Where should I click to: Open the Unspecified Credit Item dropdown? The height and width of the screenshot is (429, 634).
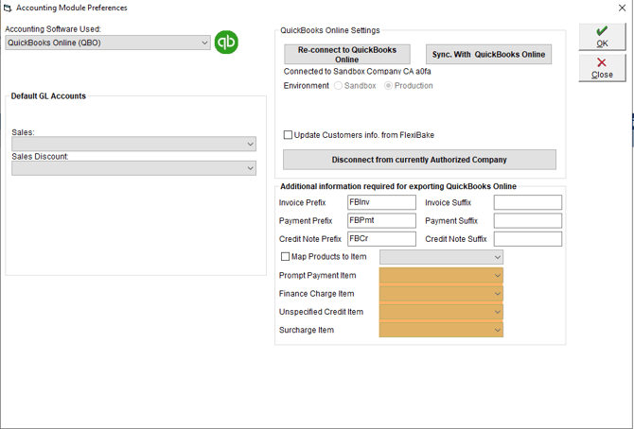point(441,312)
